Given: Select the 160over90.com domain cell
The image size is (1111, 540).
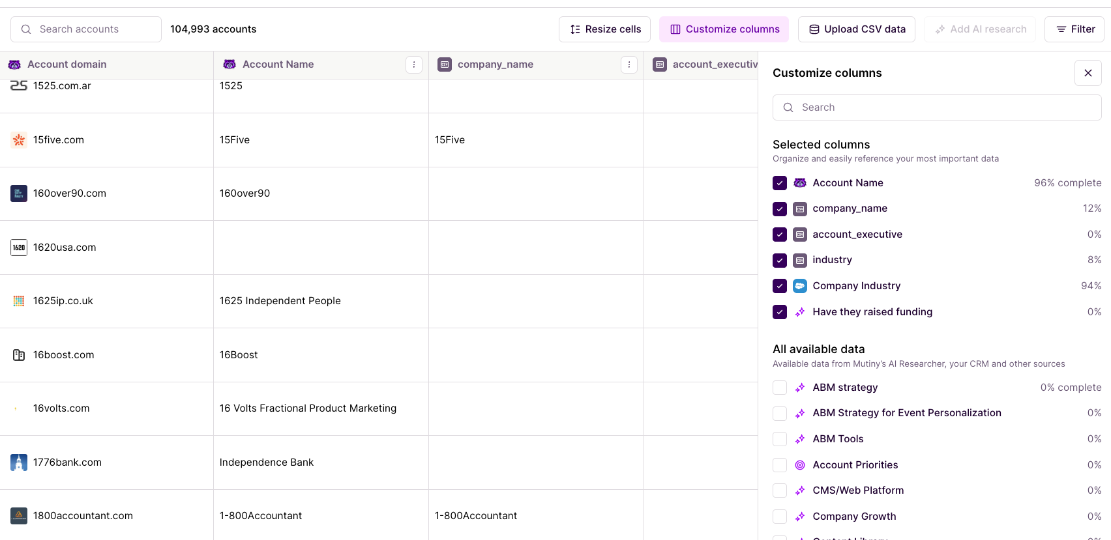Looking at the screenshot, I should 107,193.
